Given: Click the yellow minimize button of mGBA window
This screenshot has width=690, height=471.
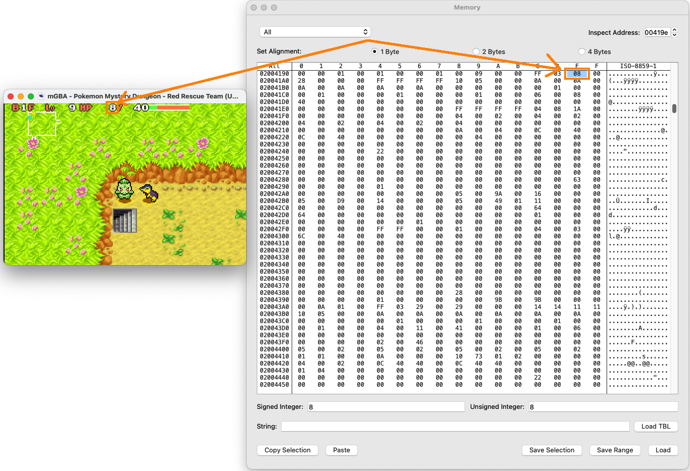Looking at the screenshot, I should 21,96.
